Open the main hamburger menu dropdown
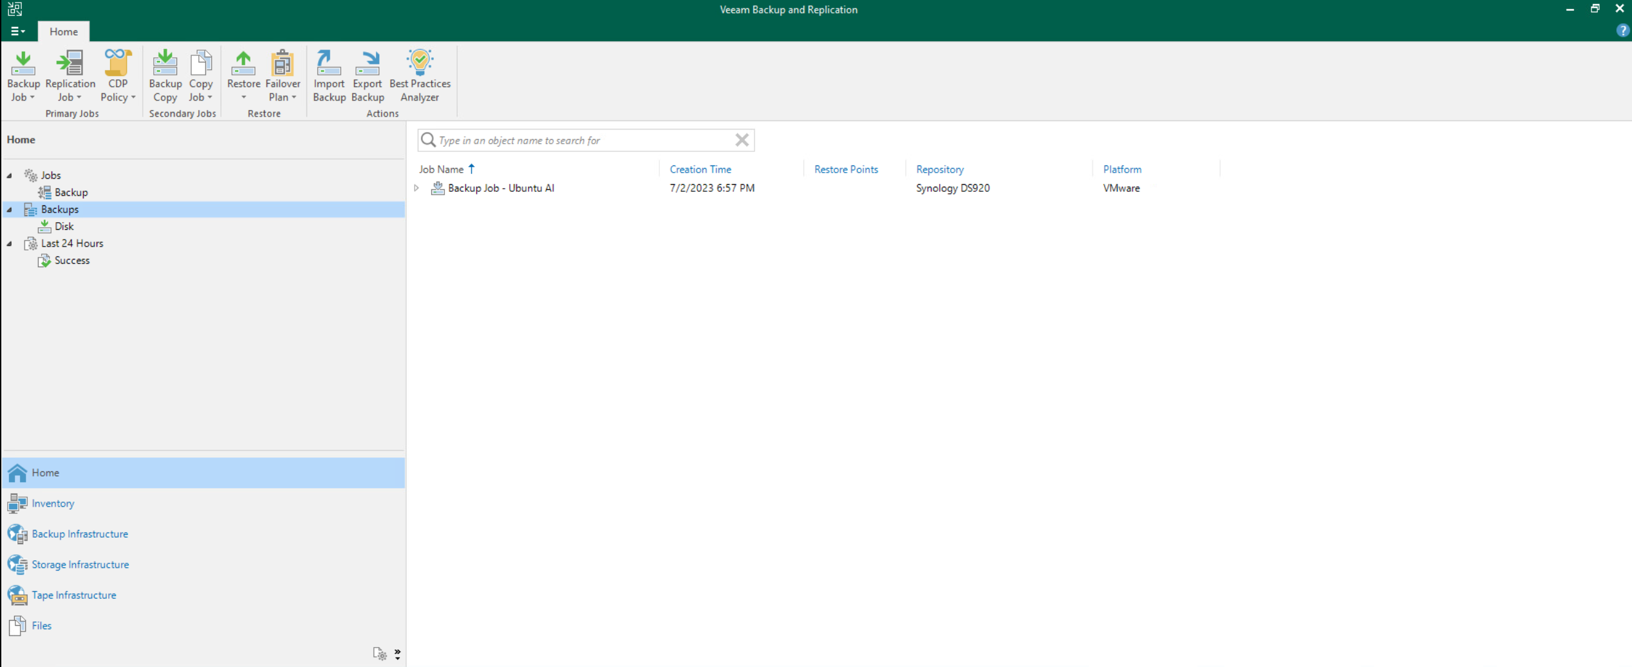Viewport: 1632px width, 667px height. (18, 31)
